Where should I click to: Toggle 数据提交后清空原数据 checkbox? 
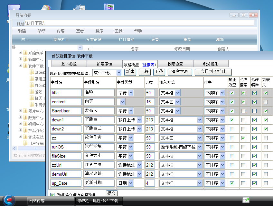point(52,195)
